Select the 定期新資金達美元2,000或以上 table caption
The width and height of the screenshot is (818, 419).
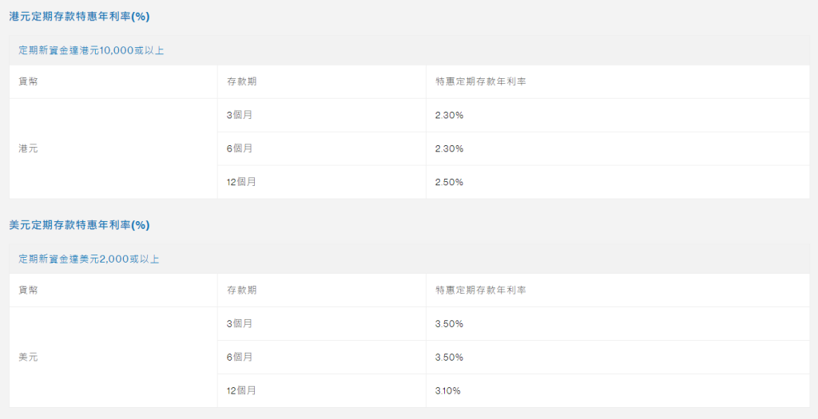pyautogui.click(x=89, y=259)
